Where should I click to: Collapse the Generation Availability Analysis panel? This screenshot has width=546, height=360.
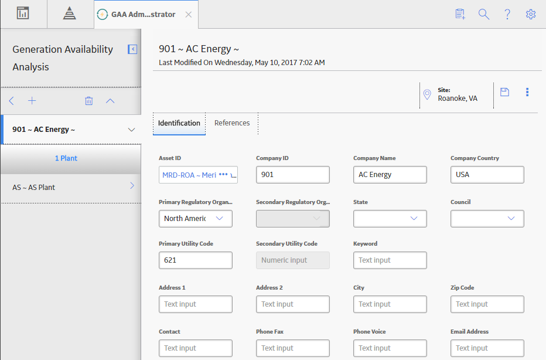coord(132,49)
